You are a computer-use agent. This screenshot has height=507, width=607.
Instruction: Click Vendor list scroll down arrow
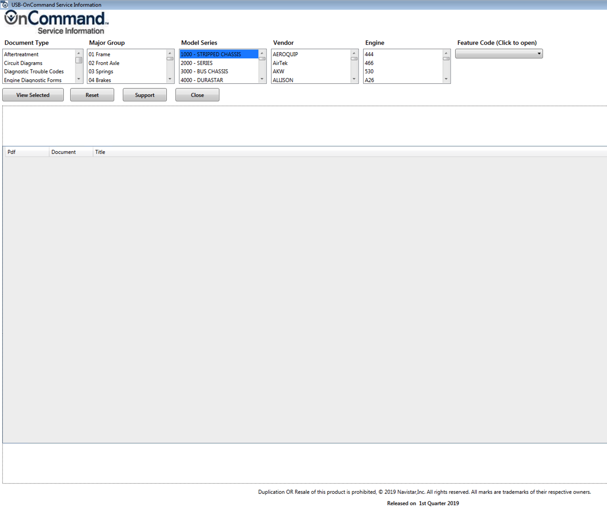(354, 79)
